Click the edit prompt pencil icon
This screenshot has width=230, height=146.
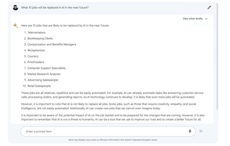209,7
